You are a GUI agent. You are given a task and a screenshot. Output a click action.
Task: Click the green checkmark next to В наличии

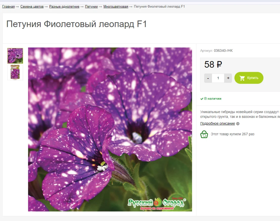tap(202, 99)
